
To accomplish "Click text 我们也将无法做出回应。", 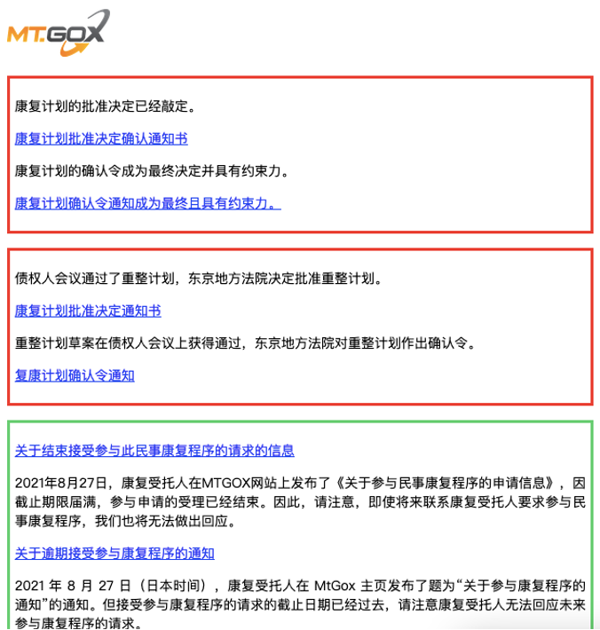I will (166, 521).
